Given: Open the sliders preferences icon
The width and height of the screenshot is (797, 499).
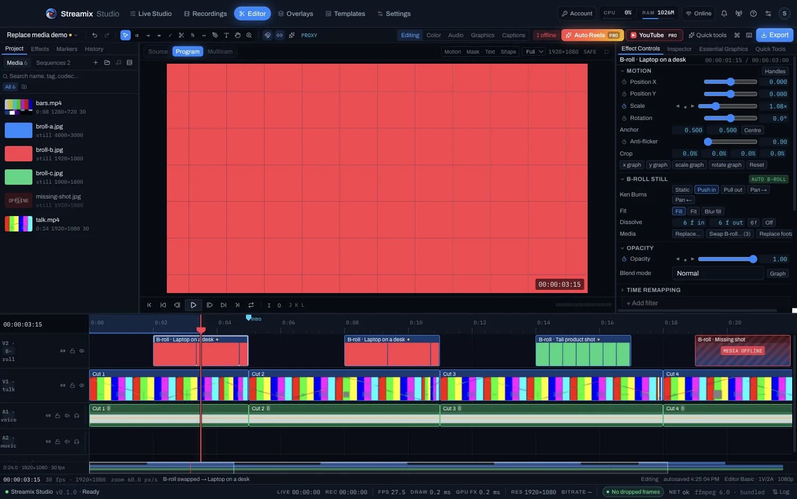Looking at the screenshot, I should pyautogui.click(x=768, y=13).
